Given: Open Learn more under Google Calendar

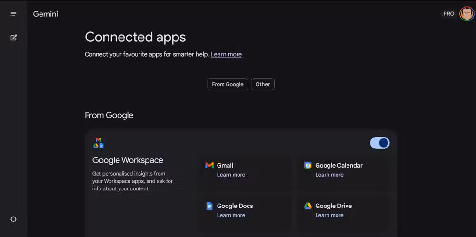Looking at the screenshot, I should click(329, 175).
